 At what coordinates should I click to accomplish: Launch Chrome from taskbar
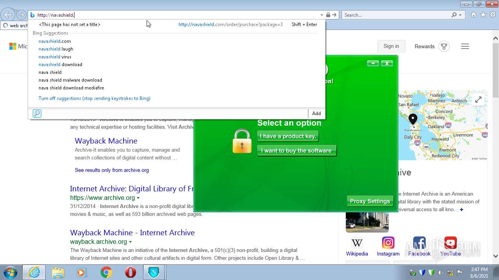[x=106, y=272]
